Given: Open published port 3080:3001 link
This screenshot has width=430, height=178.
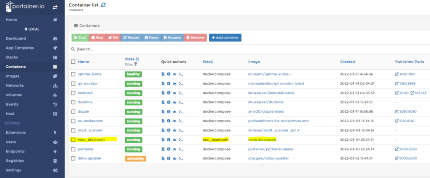Looking at the screenshot, I should (x=405, y=74).
